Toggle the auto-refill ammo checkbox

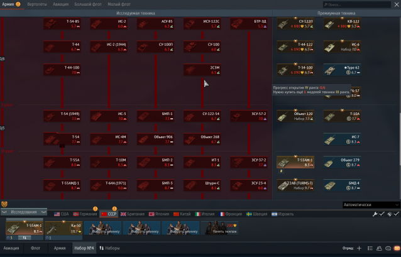396,214
